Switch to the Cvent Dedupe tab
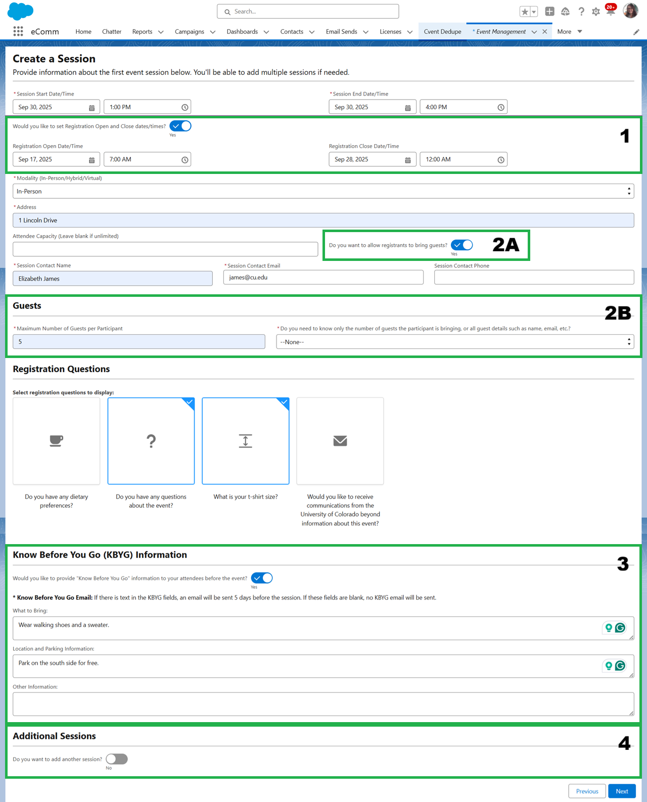Screen dimensions: 647x802 pos(442,31)
